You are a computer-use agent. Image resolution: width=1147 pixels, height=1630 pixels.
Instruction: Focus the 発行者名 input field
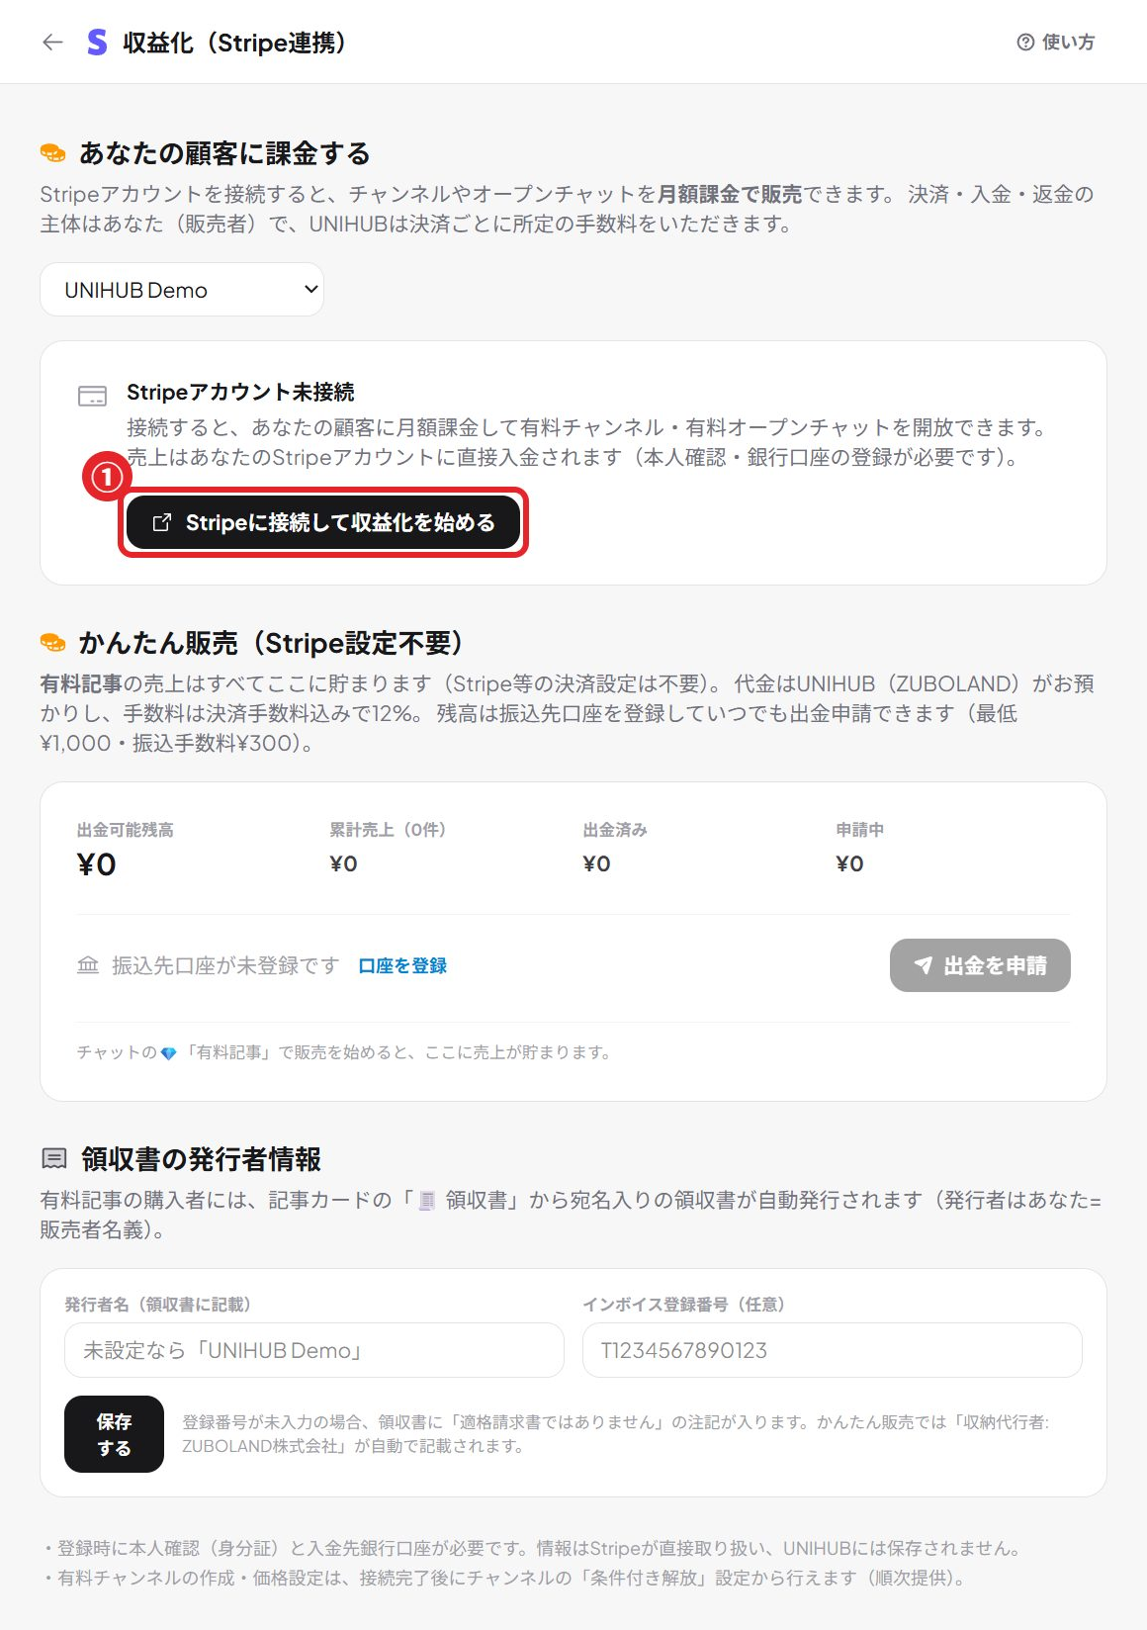pyautogui.click(x=314, y=1350)
